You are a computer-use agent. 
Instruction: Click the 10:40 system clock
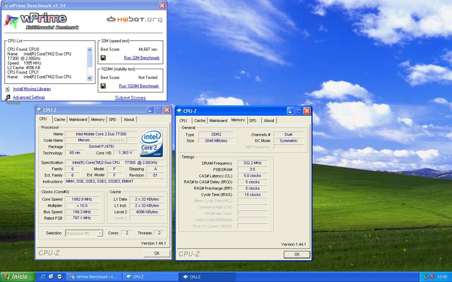tap(442, 277)
